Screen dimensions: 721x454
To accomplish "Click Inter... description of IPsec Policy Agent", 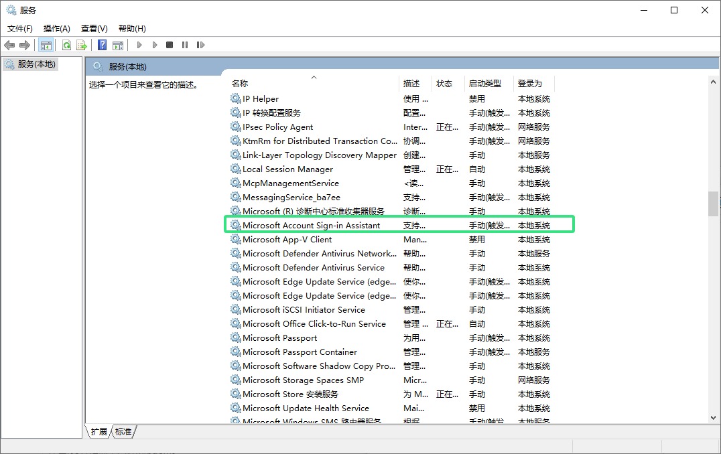I will (x=415, y=127).
